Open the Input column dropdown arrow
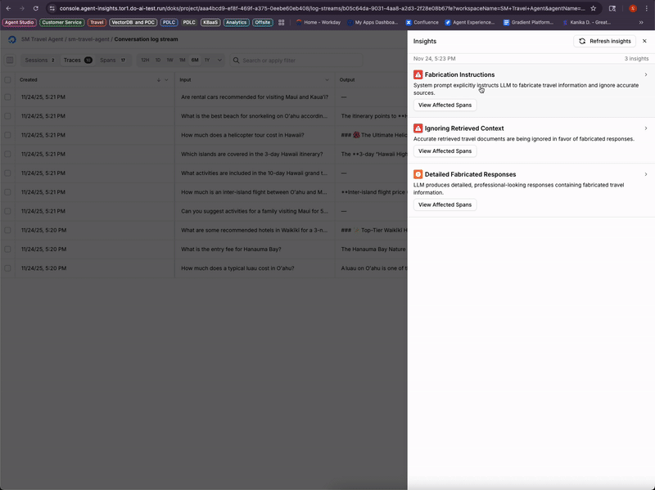The image size is (655, 490). pyautogui.click(x=327, y=79)
